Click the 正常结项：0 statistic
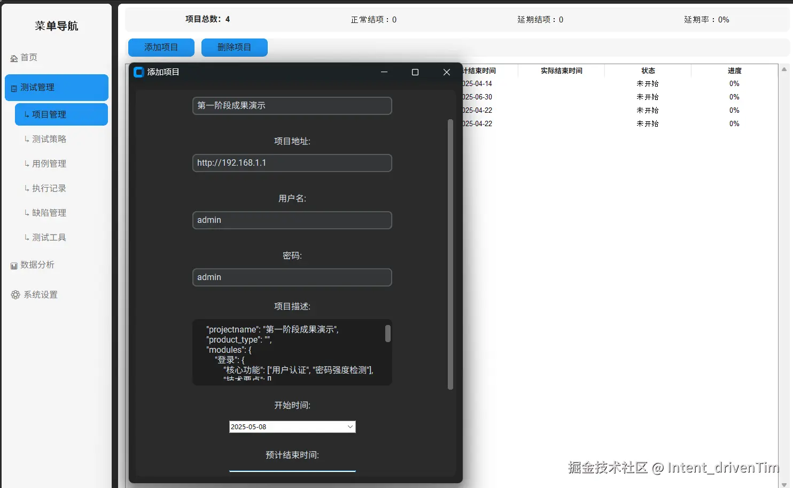The image size is (793, 488). coord(374,20)
